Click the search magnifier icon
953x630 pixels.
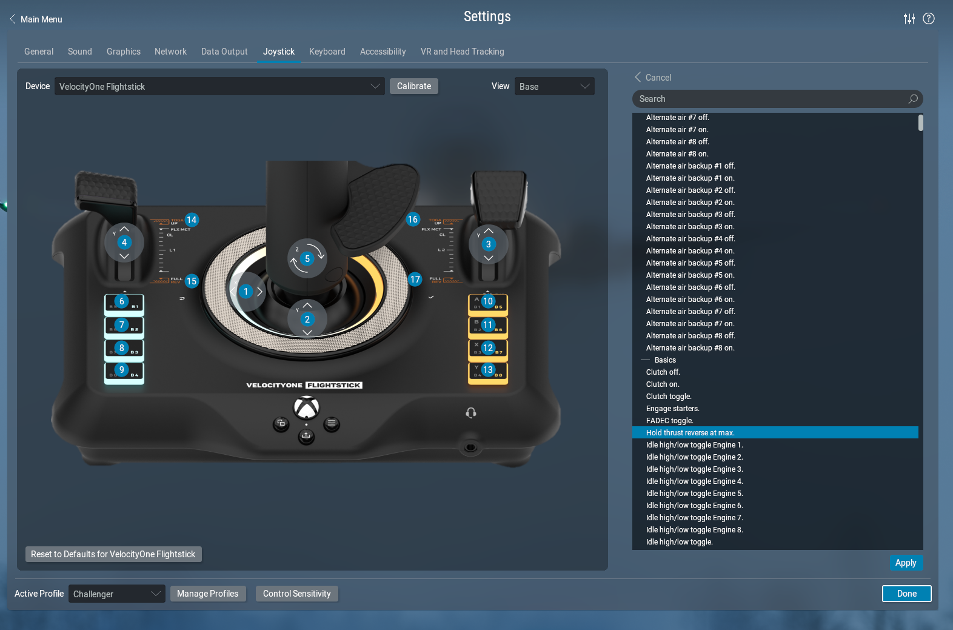point(912,99)
